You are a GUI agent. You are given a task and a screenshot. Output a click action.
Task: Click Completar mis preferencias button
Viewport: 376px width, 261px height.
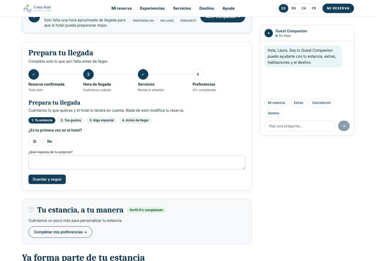click(60, 232)
